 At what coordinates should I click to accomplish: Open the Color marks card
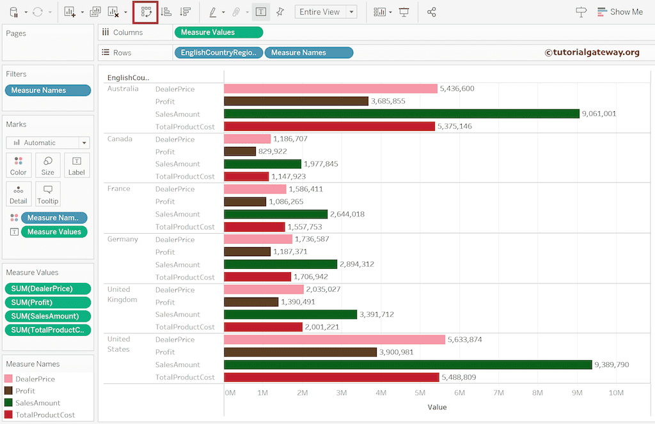tap(19, 165)
